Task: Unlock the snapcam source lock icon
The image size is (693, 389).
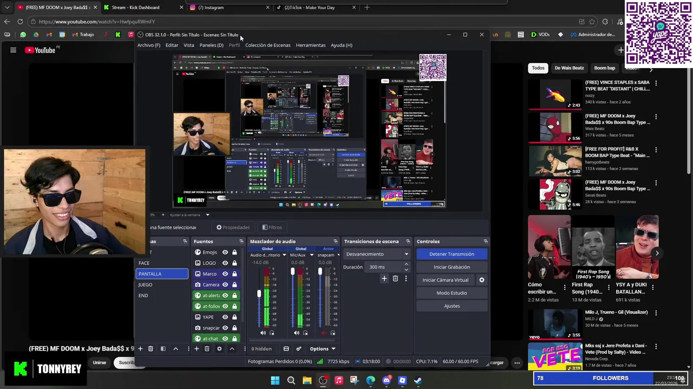Action: tap(234, 328)
